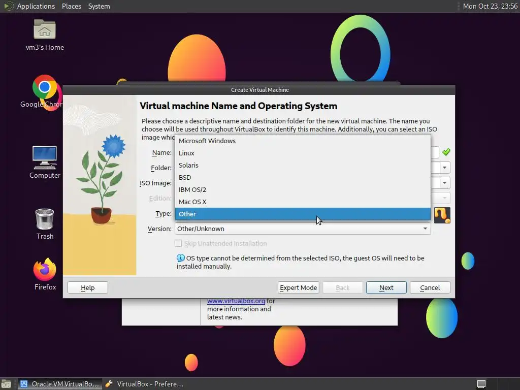
Task: Click the OS type icon beside Type
Action: (x=442, y=215)
